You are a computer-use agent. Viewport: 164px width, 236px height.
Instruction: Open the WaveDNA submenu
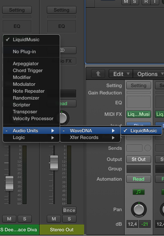coord(90,130)
